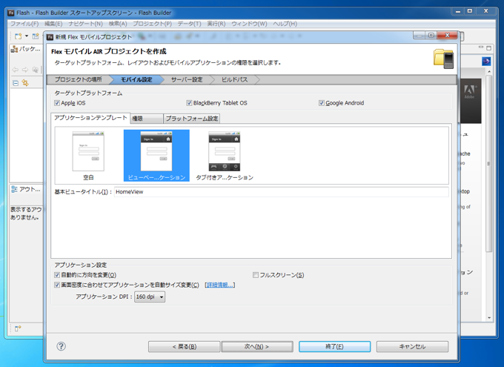Click the blue arrow icon in start page
504x367 pixels.
click(x=486, y=61)
